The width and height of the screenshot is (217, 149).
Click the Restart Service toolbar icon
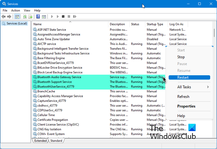(x=75, y=17)
